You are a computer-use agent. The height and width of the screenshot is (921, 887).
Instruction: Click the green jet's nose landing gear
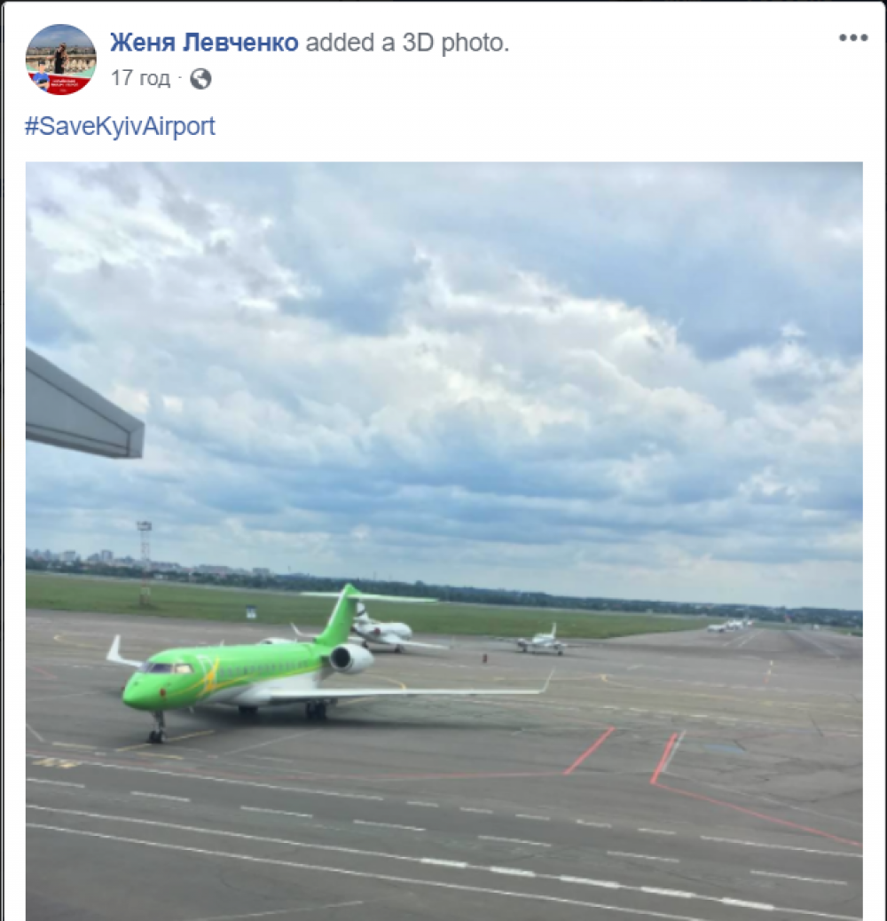tap(157, 728)
